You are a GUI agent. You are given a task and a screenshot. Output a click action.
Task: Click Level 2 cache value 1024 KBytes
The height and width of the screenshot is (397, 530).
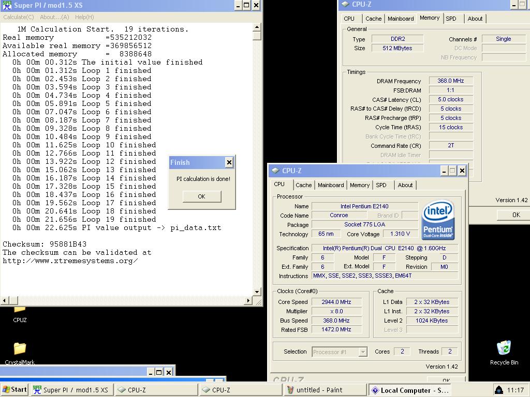(432, 320)
